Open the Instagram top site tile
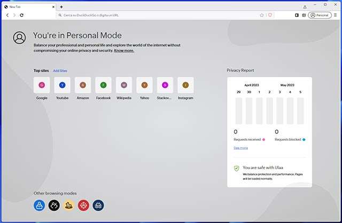Viewport: 342px width, 223px height. click(x=185, y=85)
